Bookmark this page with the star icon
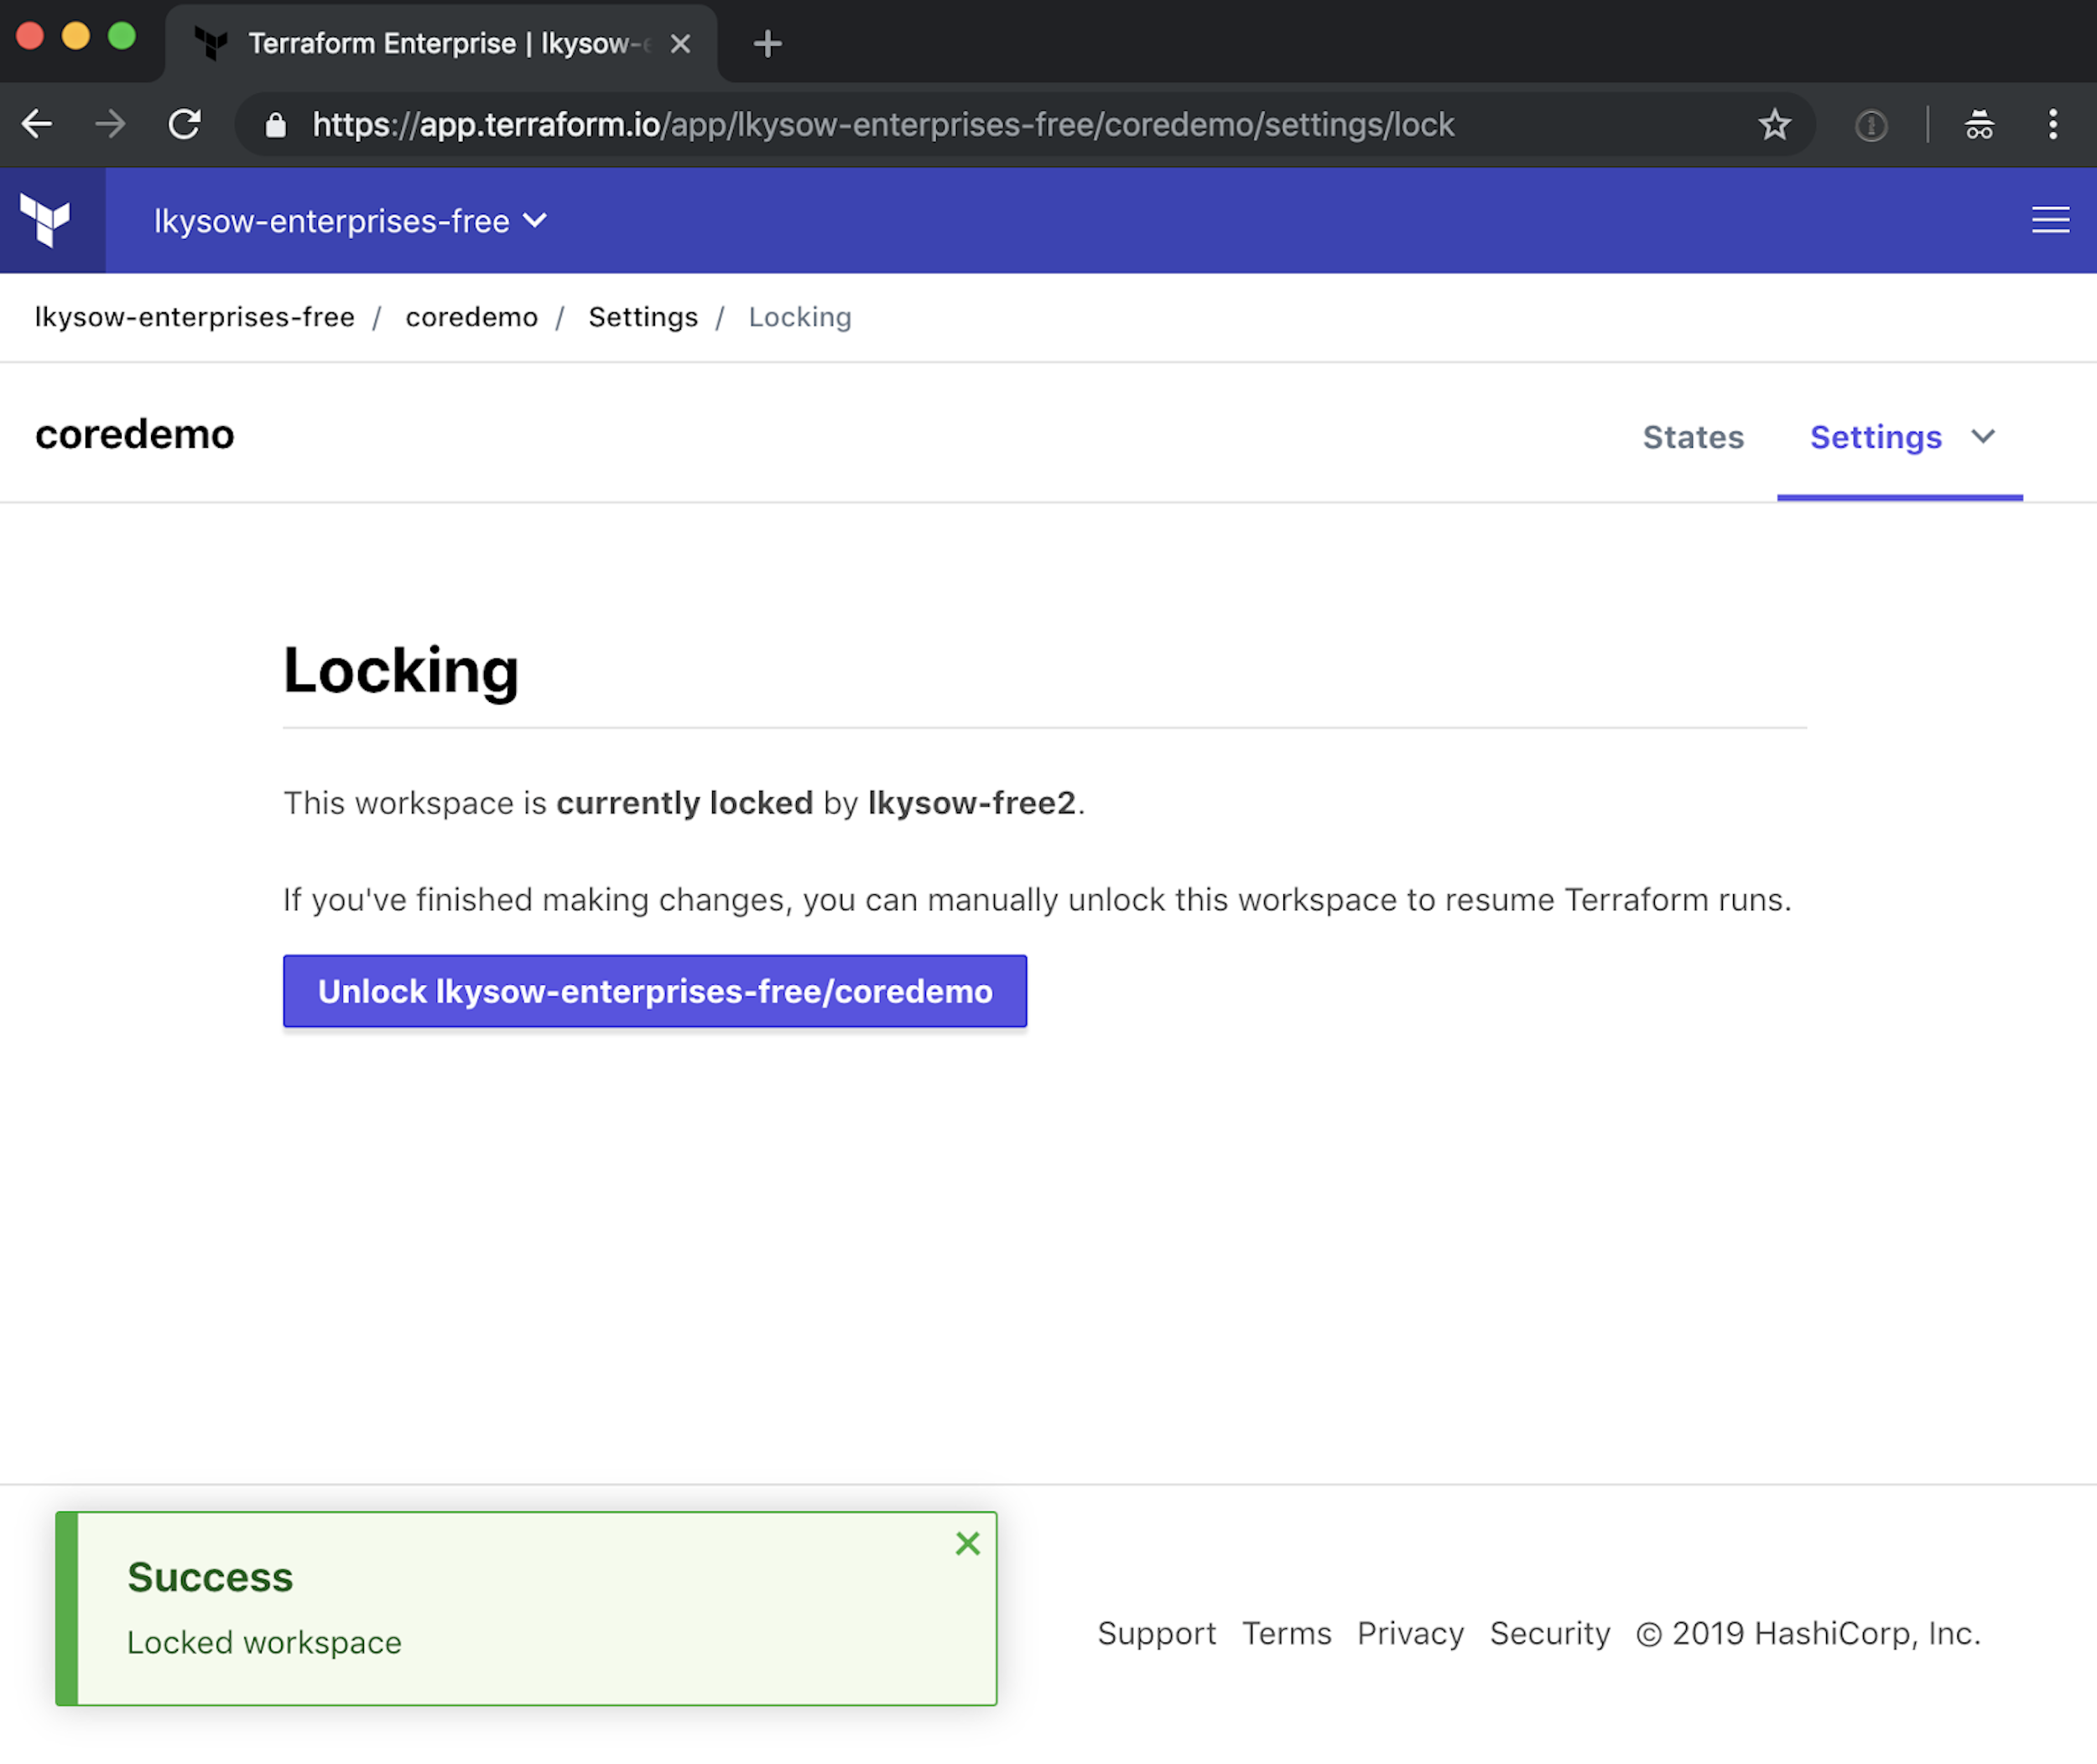 click(1775, 124)
